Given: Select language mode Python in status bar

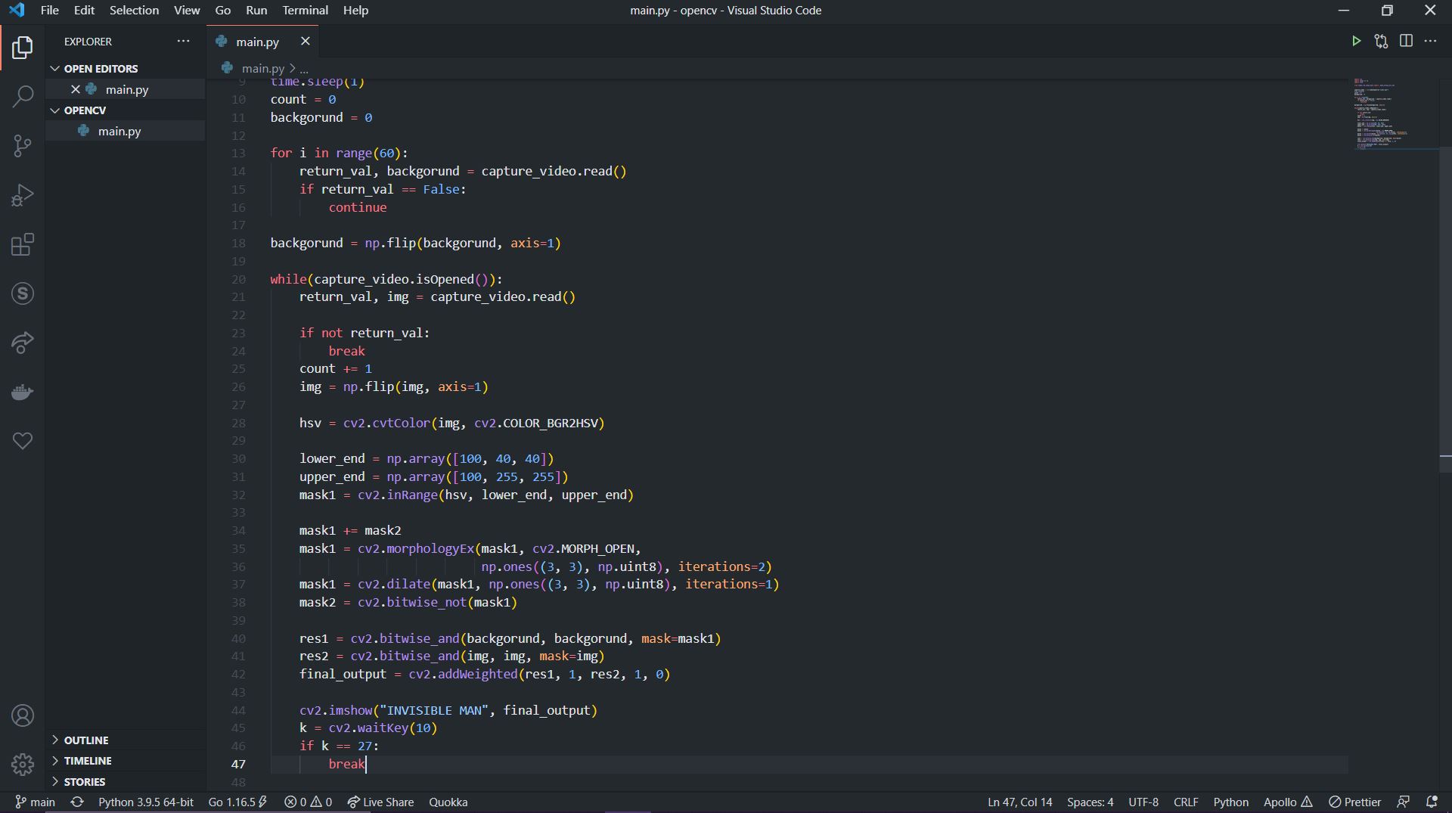Looking at the screenshot, I should (1230, 802).
